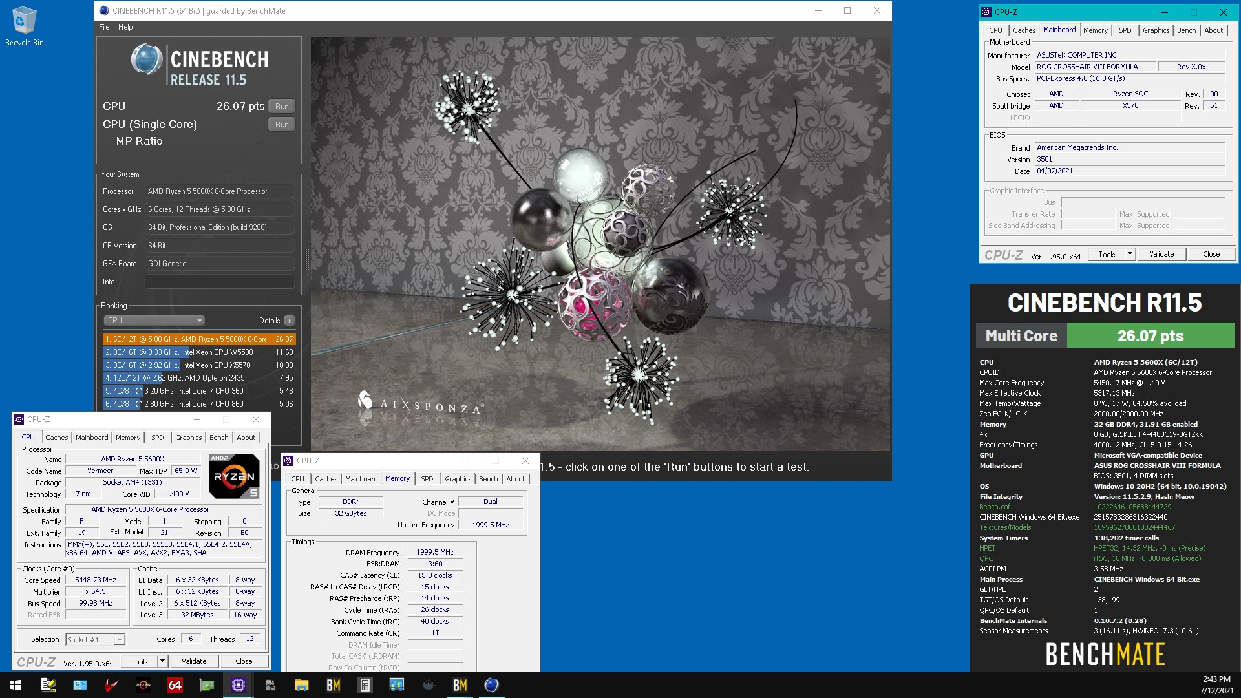Open SPD tab in CPU-Z Memory window

click(427, 479)
